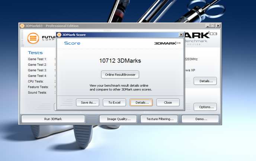
Task: Click system Details button in main window
Action: click(x=205, y=81)
